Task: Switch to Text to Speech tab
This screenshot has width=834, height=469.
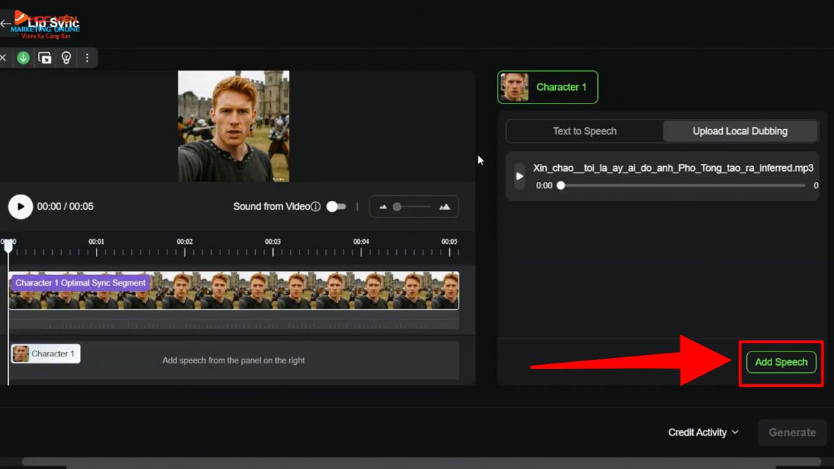Action: [584, 131]
